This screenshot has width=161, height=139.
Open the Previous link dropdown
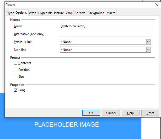coord(105,42)
